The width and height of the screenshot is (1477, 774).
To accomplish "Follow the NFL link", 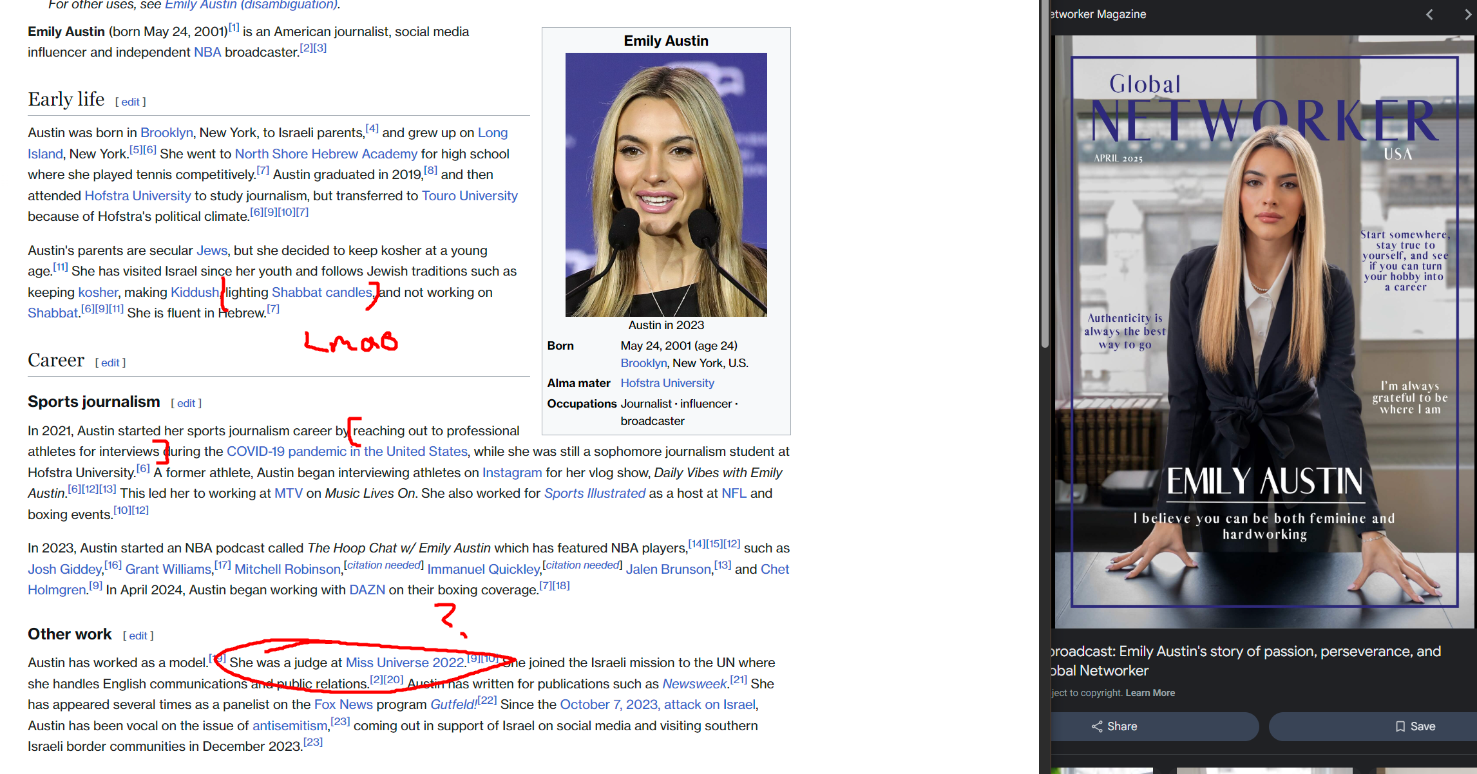I will (734, 493).
